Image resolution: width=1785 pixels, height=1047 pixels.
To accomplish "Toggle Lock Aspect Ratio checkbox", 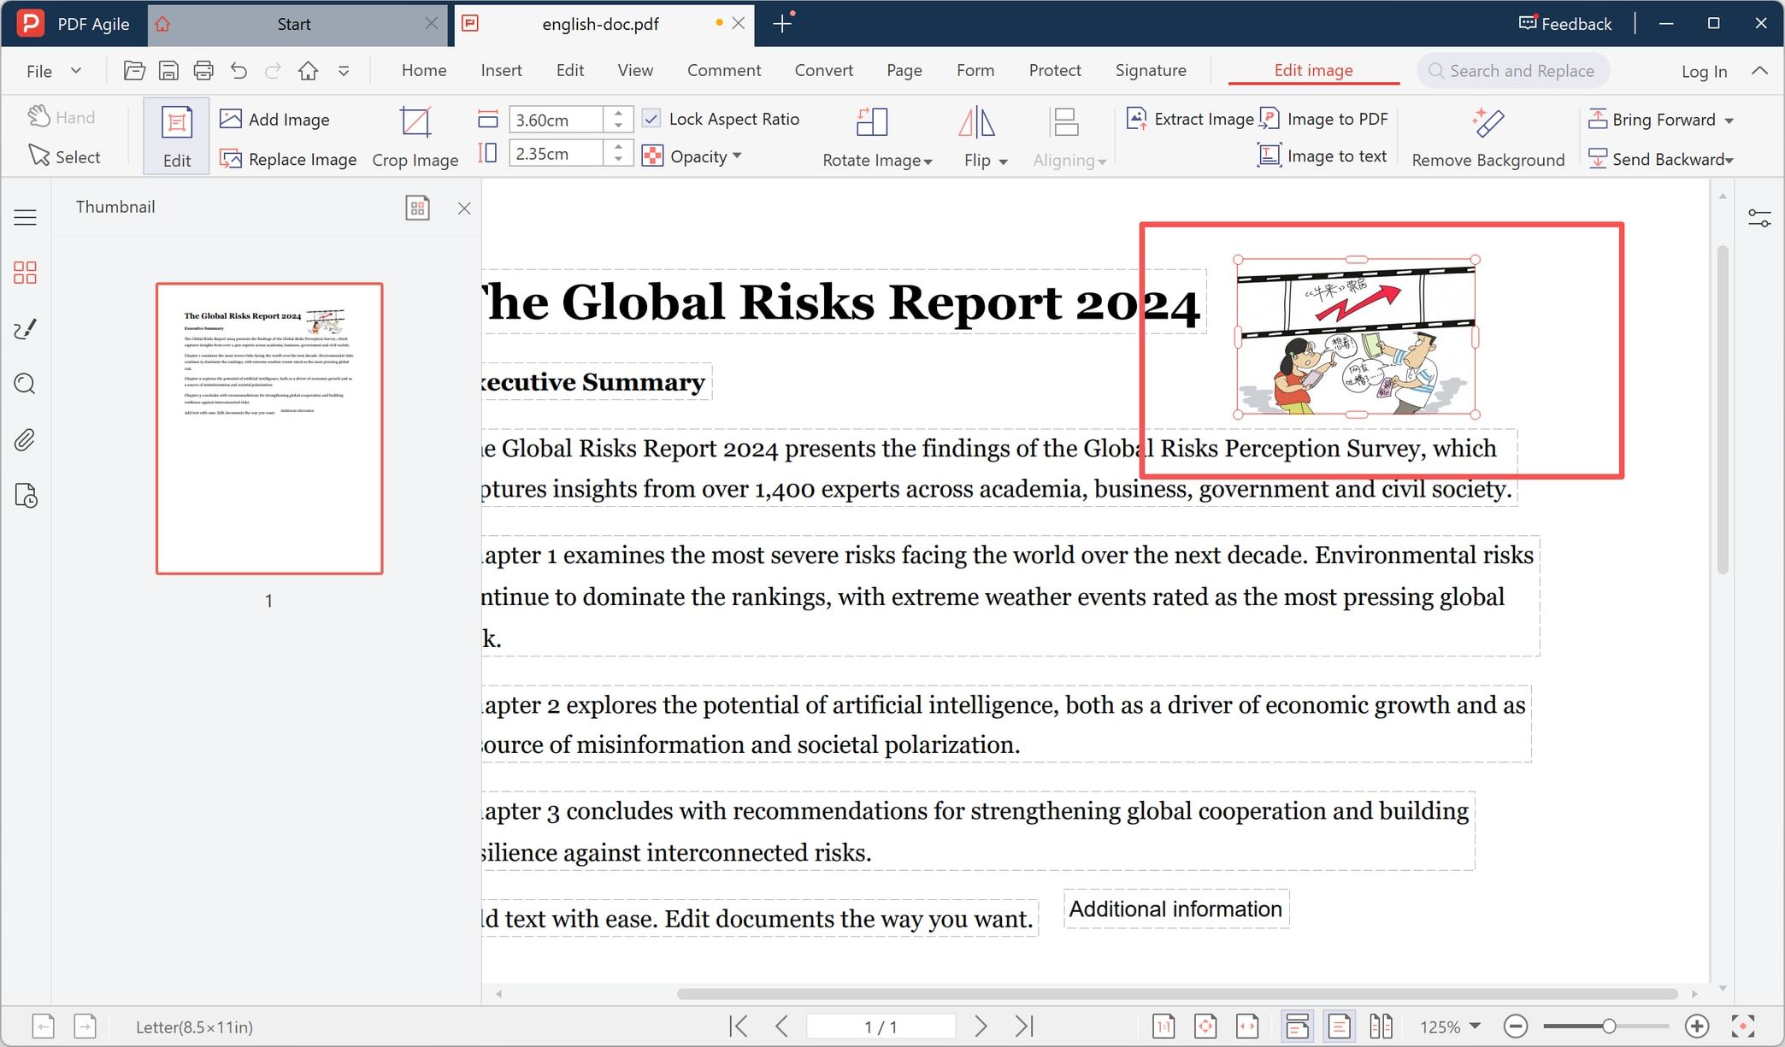I will [651, 119].
